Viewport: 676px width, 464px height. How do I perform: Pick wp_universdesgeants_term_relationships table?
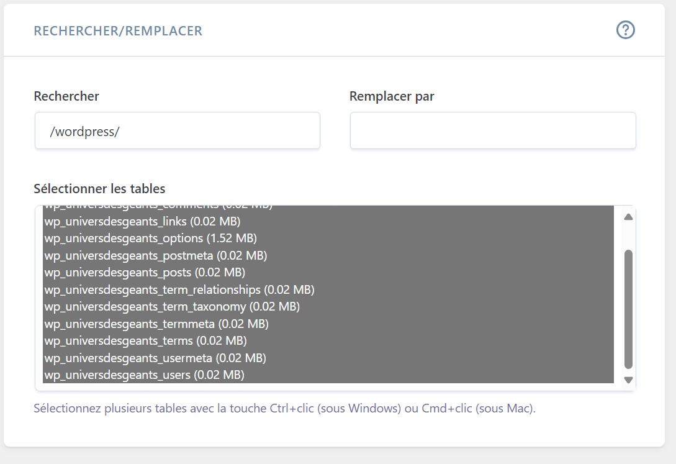[x=328, y=290]
